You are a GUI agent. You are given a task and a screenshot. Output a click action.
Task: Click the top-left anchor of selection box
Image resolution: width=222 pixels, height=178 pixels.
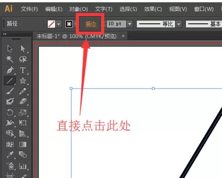[71, 88]
